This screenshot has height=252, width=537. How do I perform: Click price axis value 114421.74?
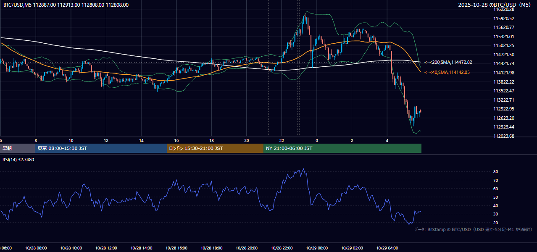coord(504,63)
